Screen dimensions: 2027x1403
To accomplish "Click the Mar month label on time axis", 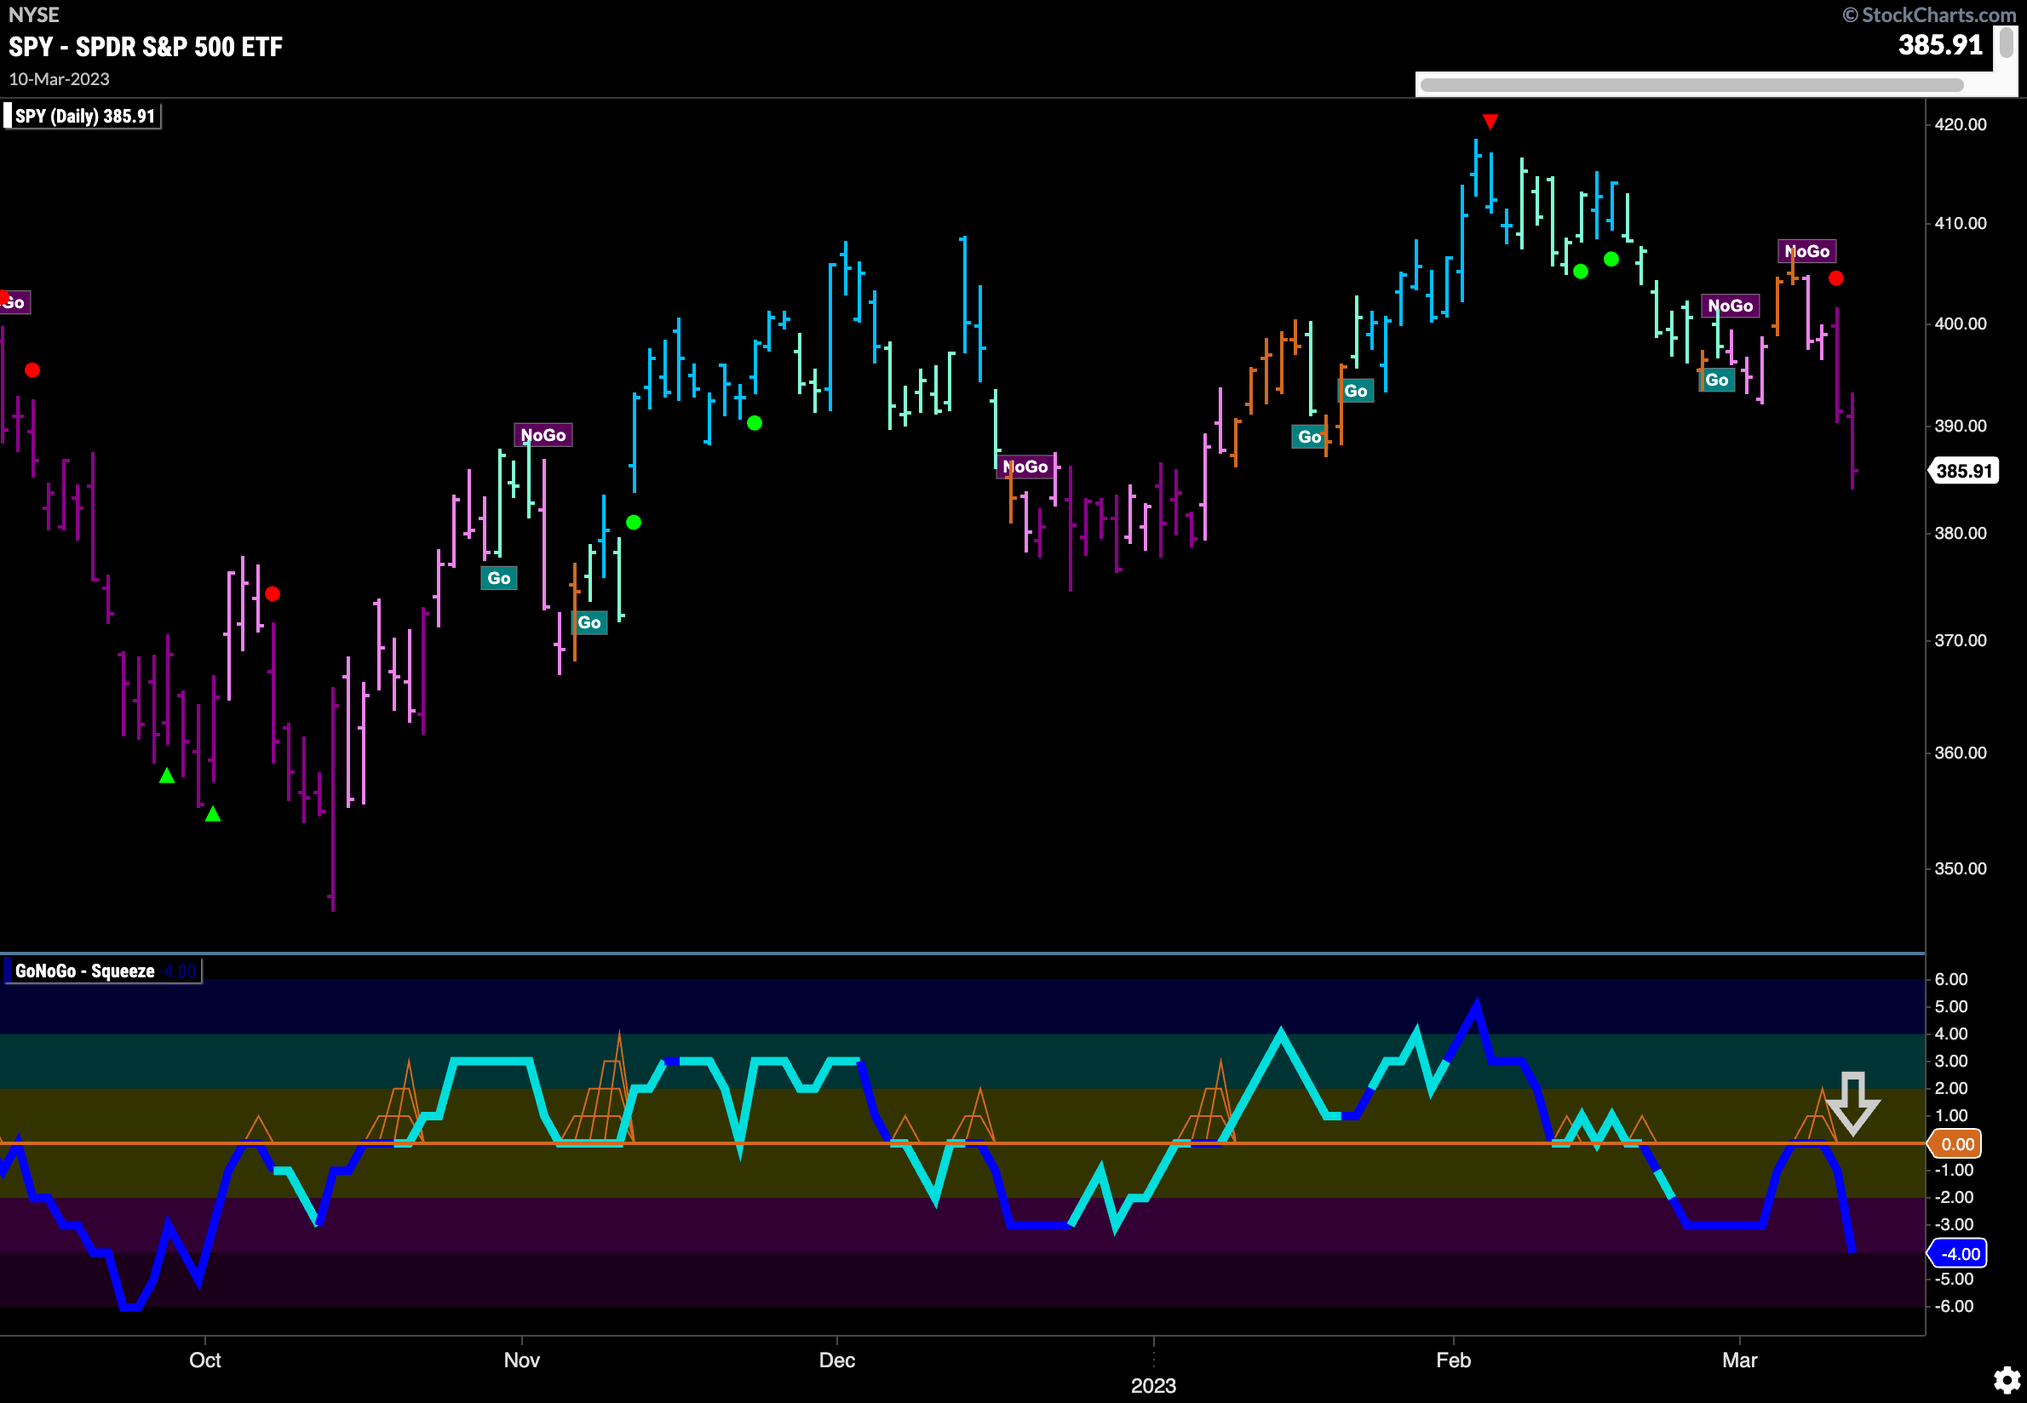I will (1739, 1360).
